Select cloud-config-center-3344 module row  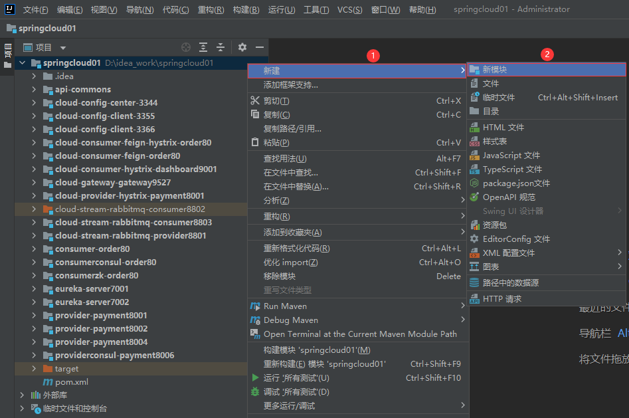pos(131,103)
